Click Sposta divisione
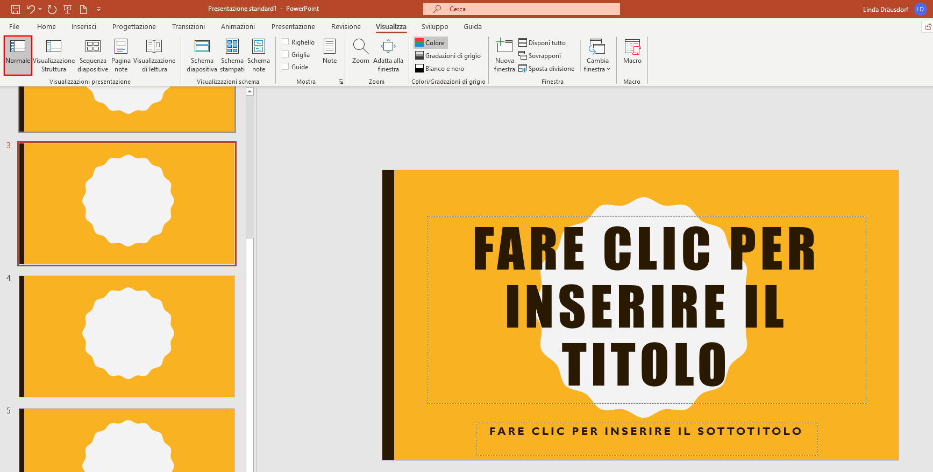 click(x=547, y=69)
